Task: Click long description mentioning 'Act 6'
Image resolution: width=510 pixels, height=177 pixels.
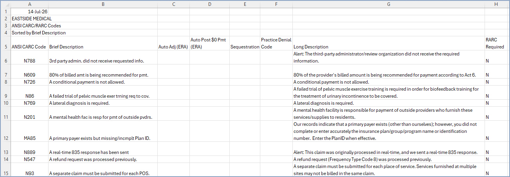Action: [389, 72]
